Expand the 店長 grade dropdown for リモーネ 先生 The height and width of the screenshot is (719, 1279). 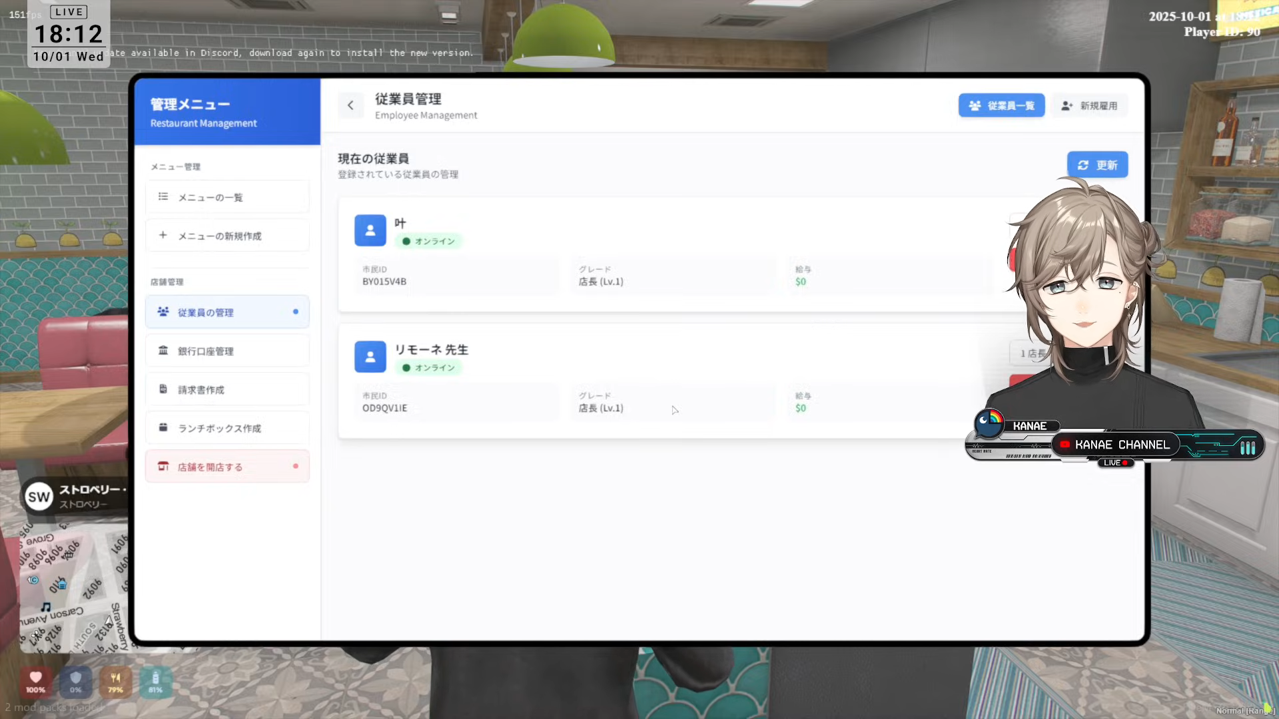coord(1029,354)
